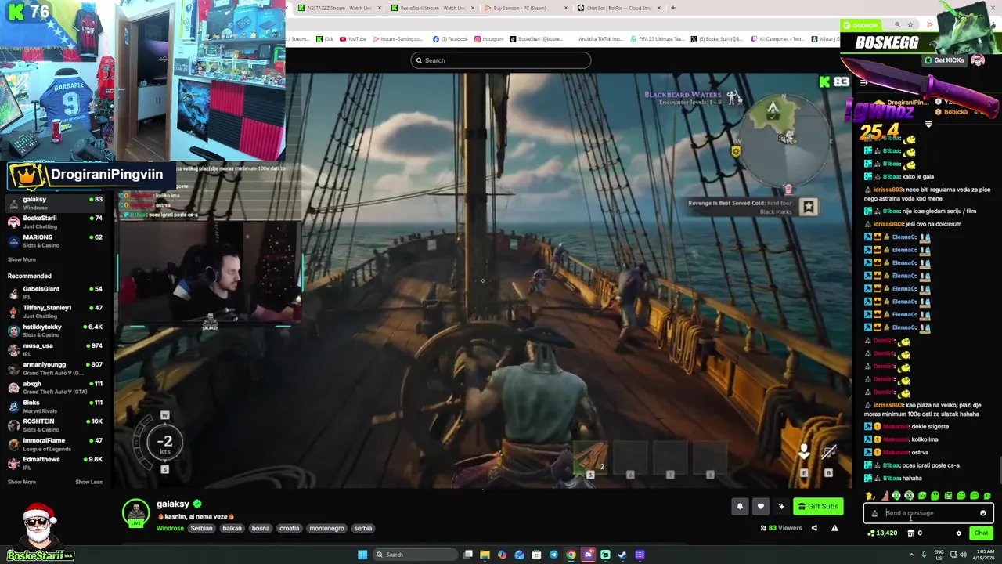Click the GGDROP extension banner
Image resolution: width=1002 pixels, height=564 pixels.
861,25
